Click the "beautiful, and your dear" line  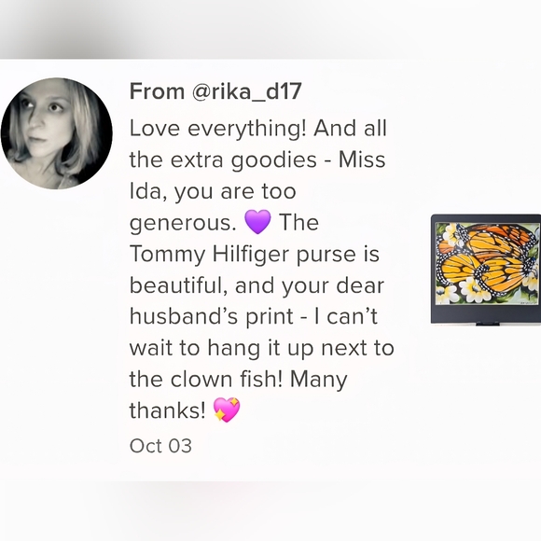(257, 286)
